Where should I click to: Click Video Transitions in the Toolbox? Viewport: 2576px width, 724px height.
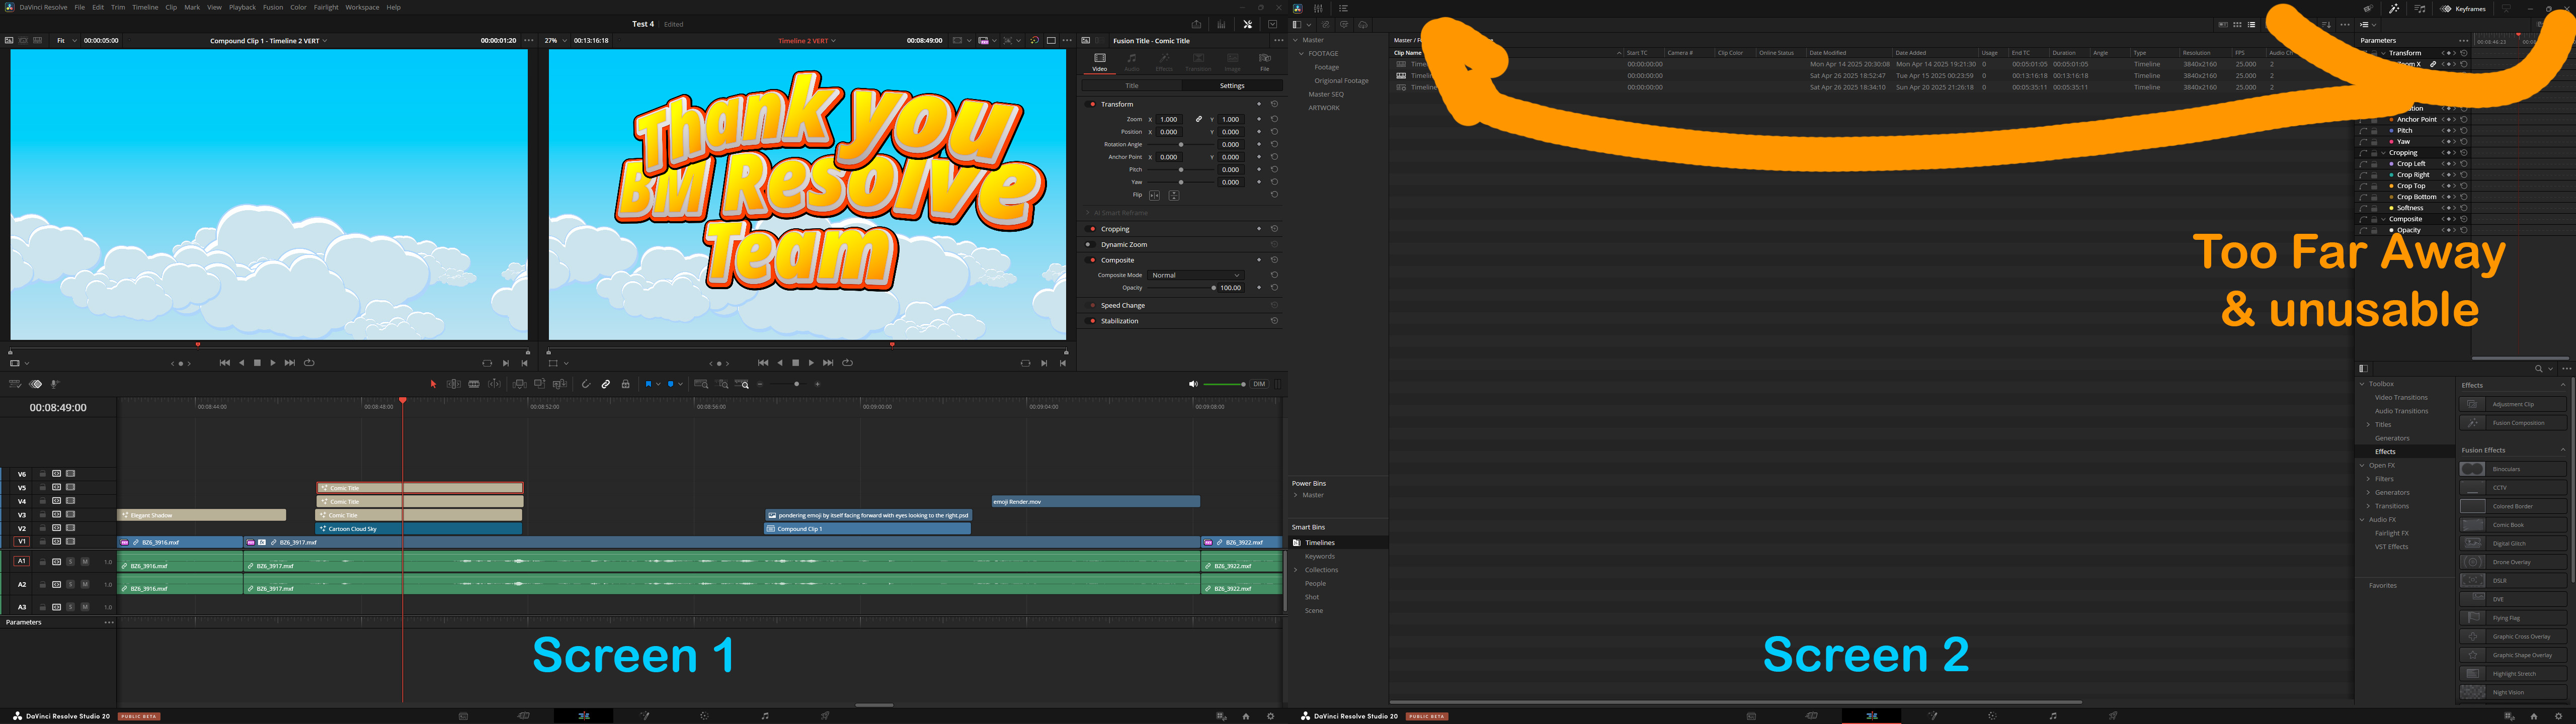(2402, 397)
